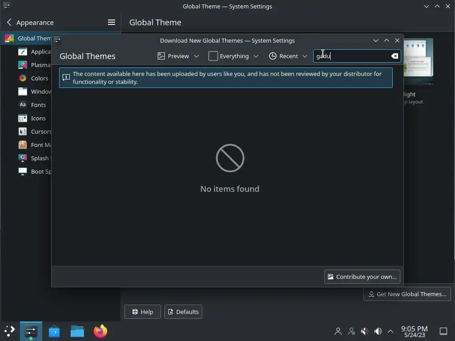
Task: Close the Download New Global Themes dialog
Action: 397,40
